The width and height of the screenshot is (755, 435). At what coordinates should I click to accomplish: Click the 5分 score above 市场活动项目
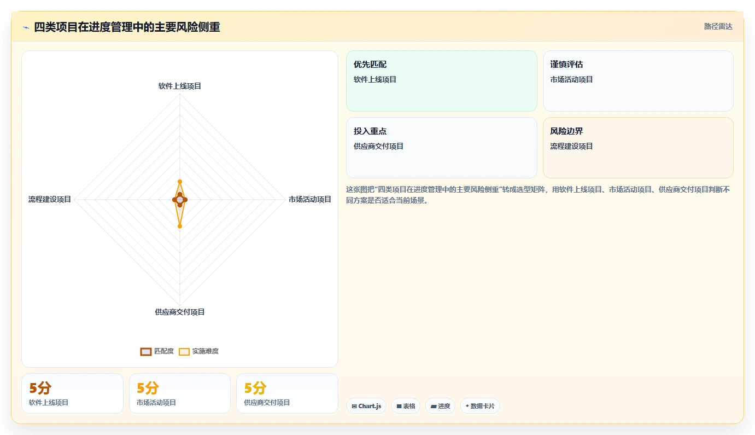tap(148, 388)
